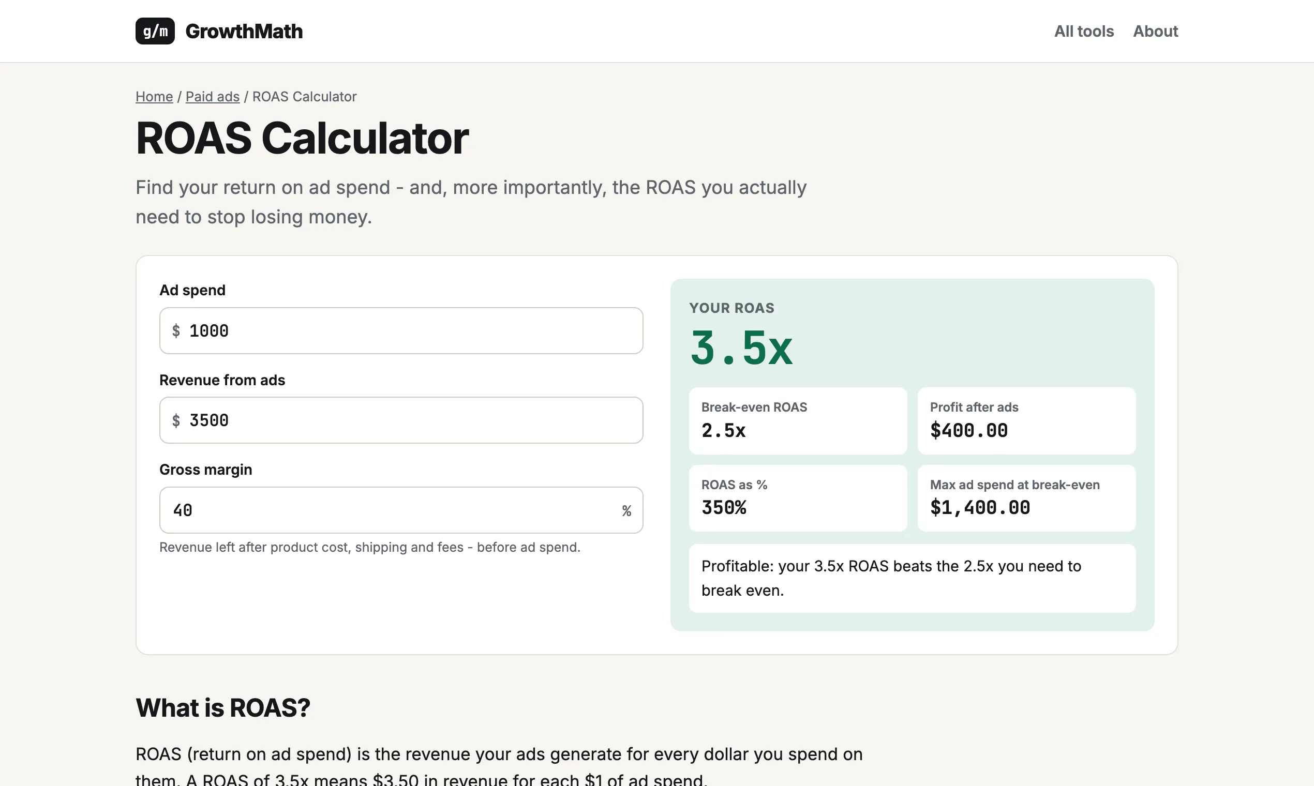Click the dollar sign in Ad spend
The width and height of the screenshot is (1314, 786).
pos(176,331)
